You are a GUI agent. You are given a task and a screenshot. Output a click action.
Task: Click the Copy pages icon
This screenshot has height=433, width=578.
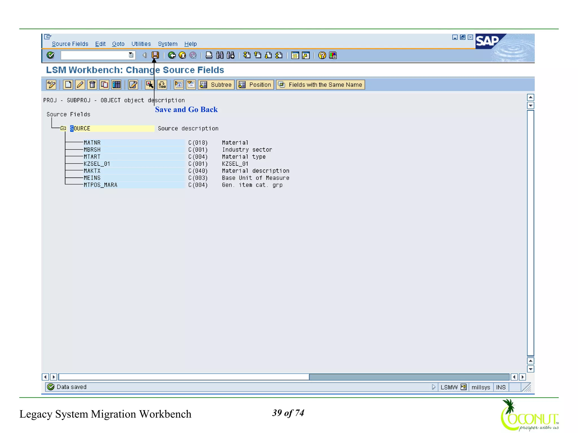point(104,85)
